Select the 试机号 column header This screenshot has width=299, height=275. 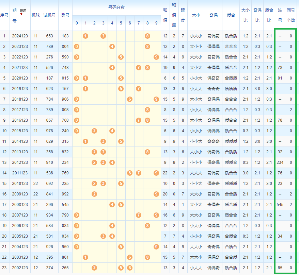(x=49, y=15)
